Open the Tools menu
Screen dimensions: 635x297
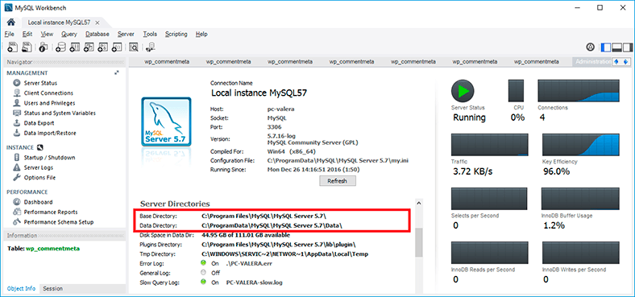point(150,35)
